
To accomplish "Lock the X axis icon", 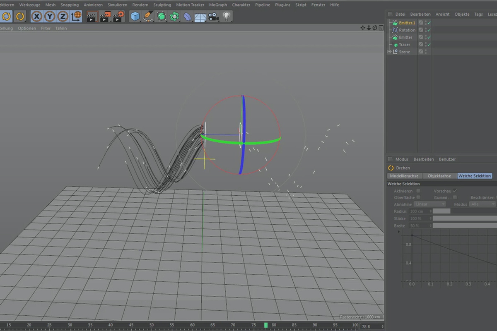I will (x=37, y=16).
